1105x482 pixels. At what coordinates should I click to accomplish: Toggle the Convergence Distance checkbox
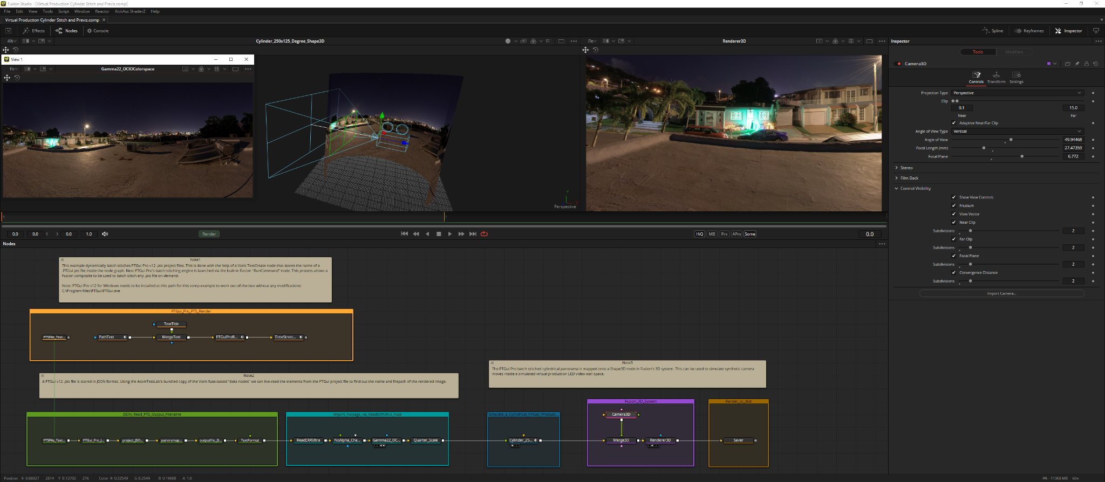click(954, 272)
